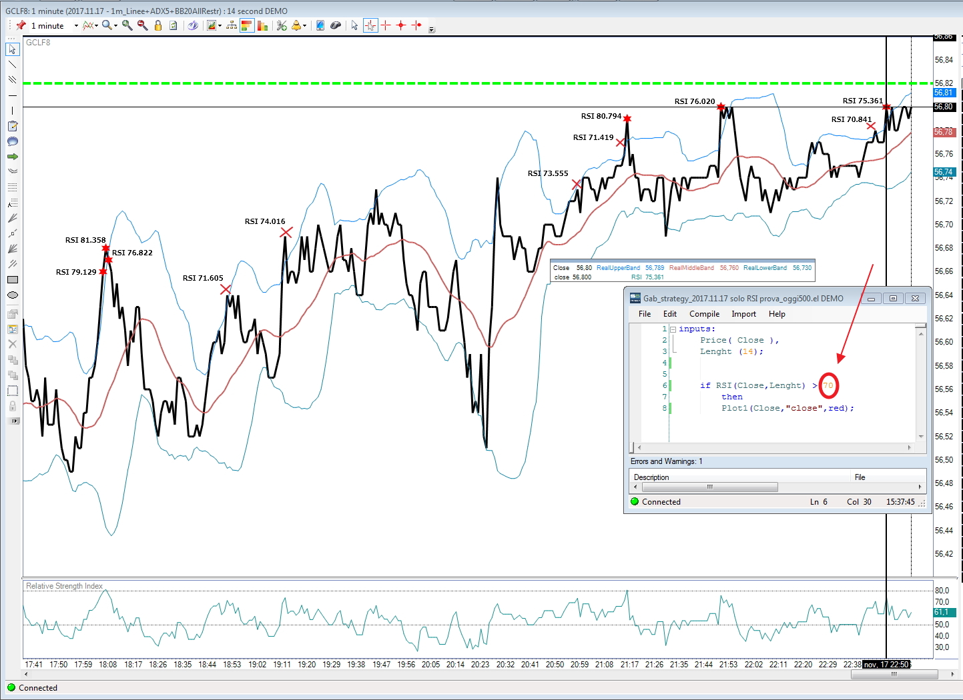Zoom in with the green magnifier

(x=127, y=25)
